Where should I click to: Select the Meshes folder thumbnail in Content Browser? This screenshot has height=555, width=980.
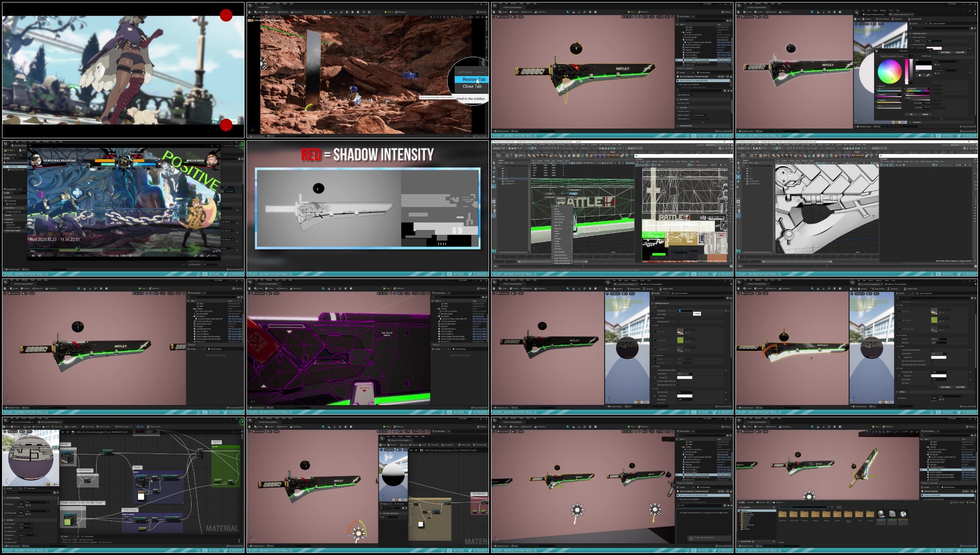click(837, 515)
